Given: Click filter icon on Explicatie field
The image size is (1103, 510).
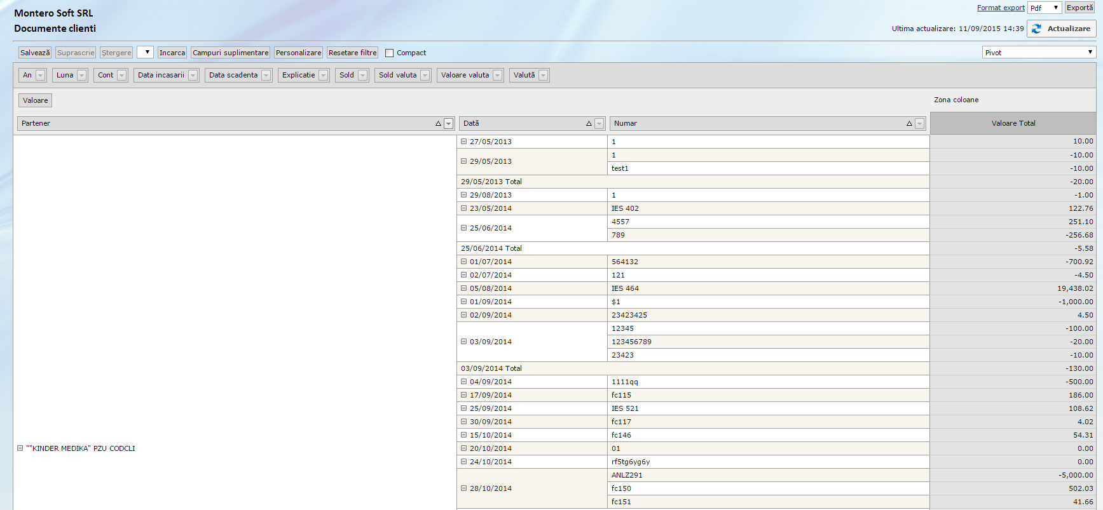Looking at the screenshot, I should point(324,76).
